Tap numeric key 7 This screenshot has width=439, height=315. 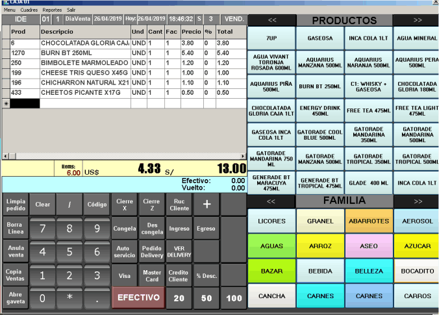click(43, 229)
